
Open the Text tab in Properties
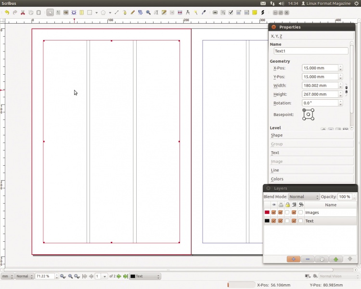click(x=311, y=153)
